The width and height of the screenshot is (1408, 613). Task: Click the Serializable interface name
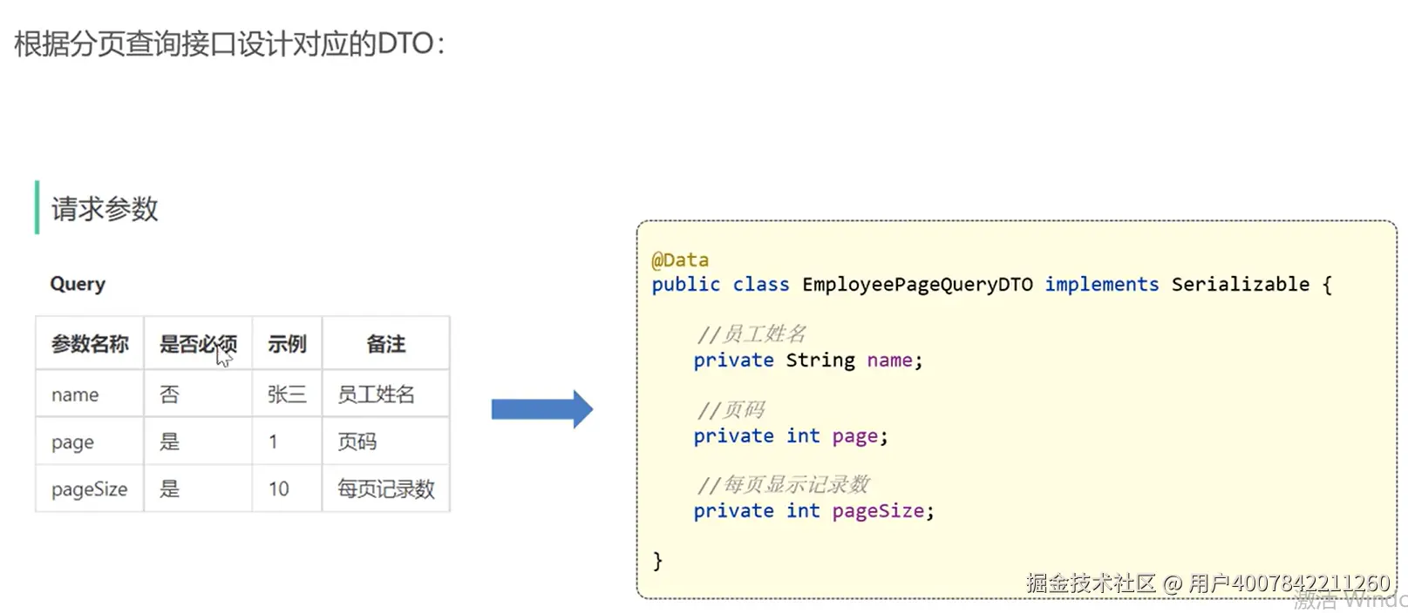click(1240, 285)
